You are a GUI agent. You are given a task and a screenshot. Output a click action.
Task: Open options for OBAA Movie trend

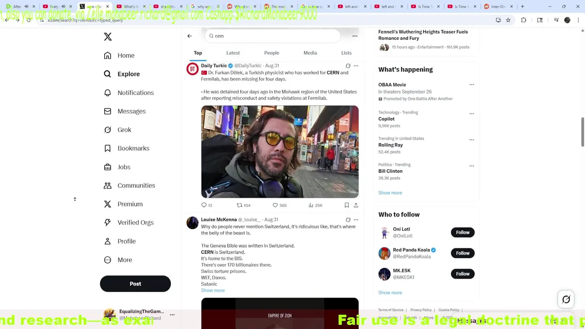(x=472, y=85)
